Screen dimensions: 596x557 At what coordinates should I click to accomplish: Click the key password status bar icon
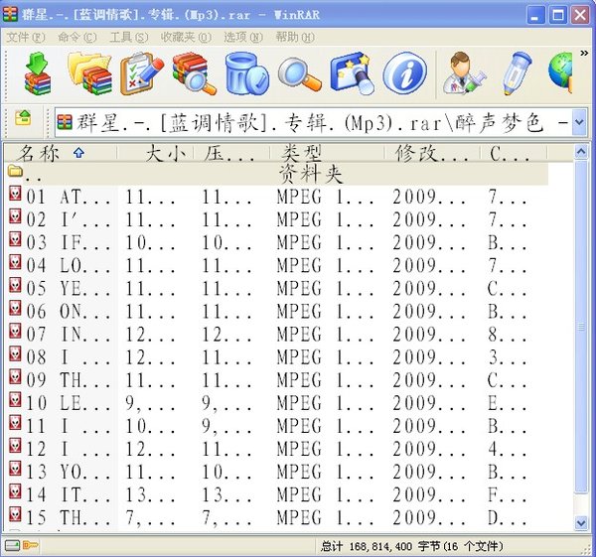coord(31,546)
